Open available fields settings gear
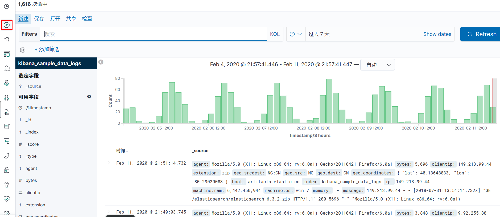 [x=89, y=97]
